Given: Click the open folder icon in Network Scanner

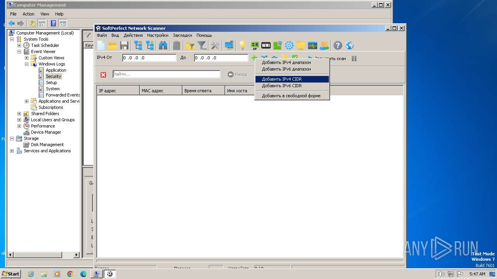Looking at the screenshot, I should (113, 46).
